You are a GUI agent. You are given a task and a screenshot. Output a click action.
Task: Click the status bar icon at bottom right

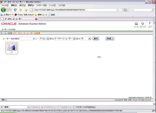tap(153, 111)
